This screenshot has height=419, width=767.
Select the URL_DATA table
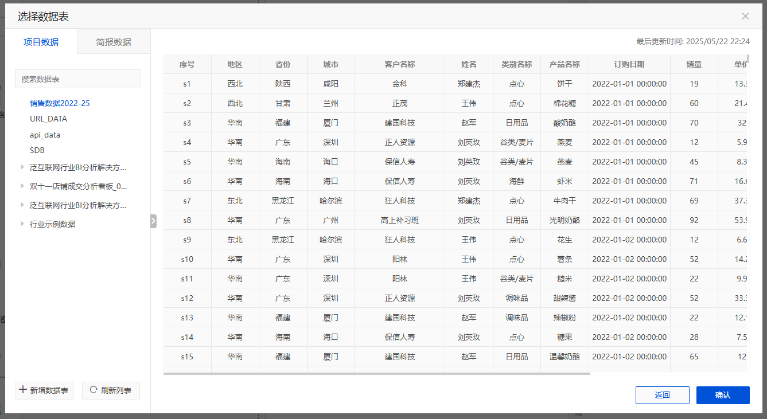(x=48, y=119)
